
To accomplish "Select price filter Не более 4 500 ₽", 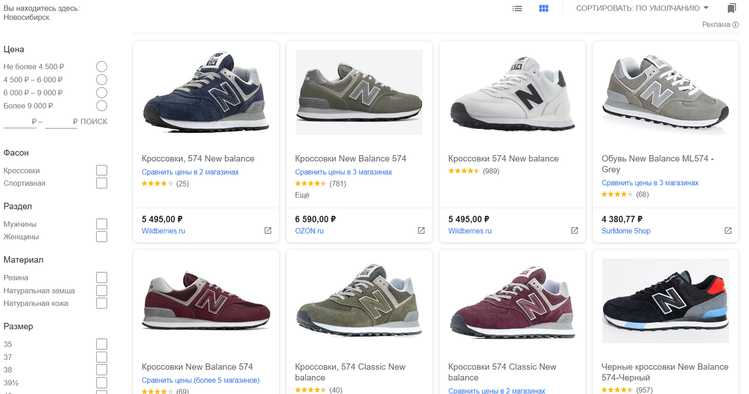I will [x=102, y=67].
